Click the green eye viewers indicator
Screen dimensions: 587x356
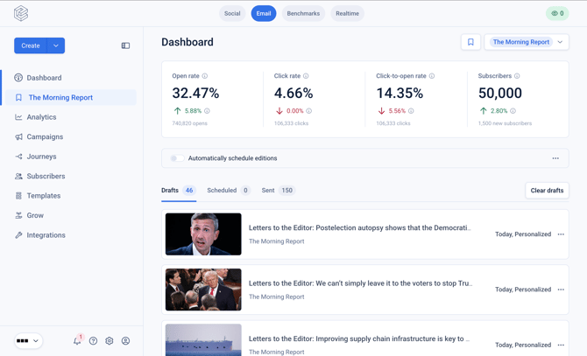pos(557,13)
